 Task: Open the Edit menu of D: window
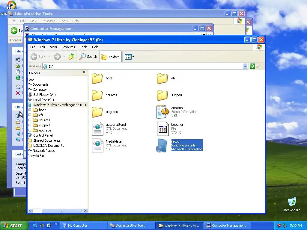pyautogui.click(x=43, y=47)
